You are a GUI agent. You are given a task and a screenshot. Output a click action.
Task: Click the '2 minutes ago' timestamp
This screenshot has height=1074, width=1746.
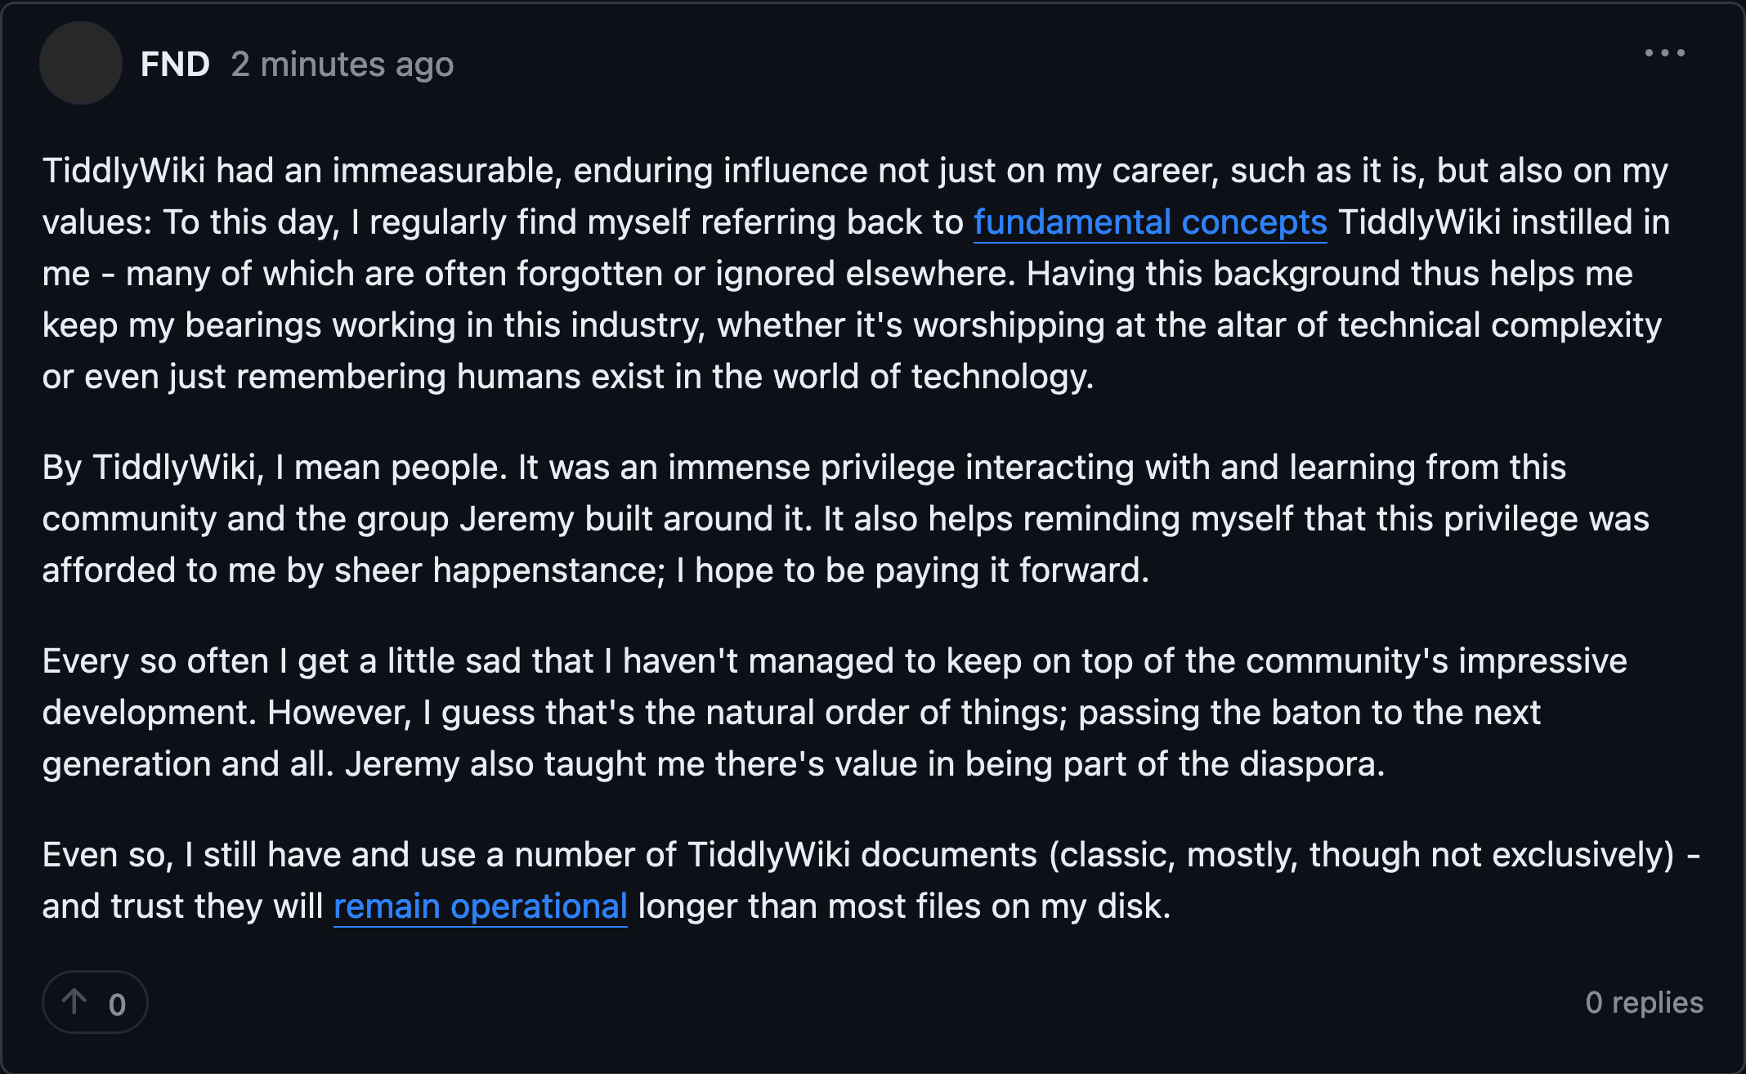(x=342, y=65)
